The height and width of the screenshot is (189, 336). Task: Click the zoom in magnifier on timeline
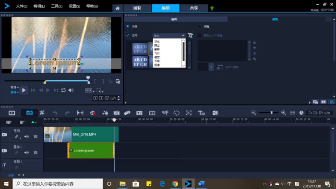[284, 113]
